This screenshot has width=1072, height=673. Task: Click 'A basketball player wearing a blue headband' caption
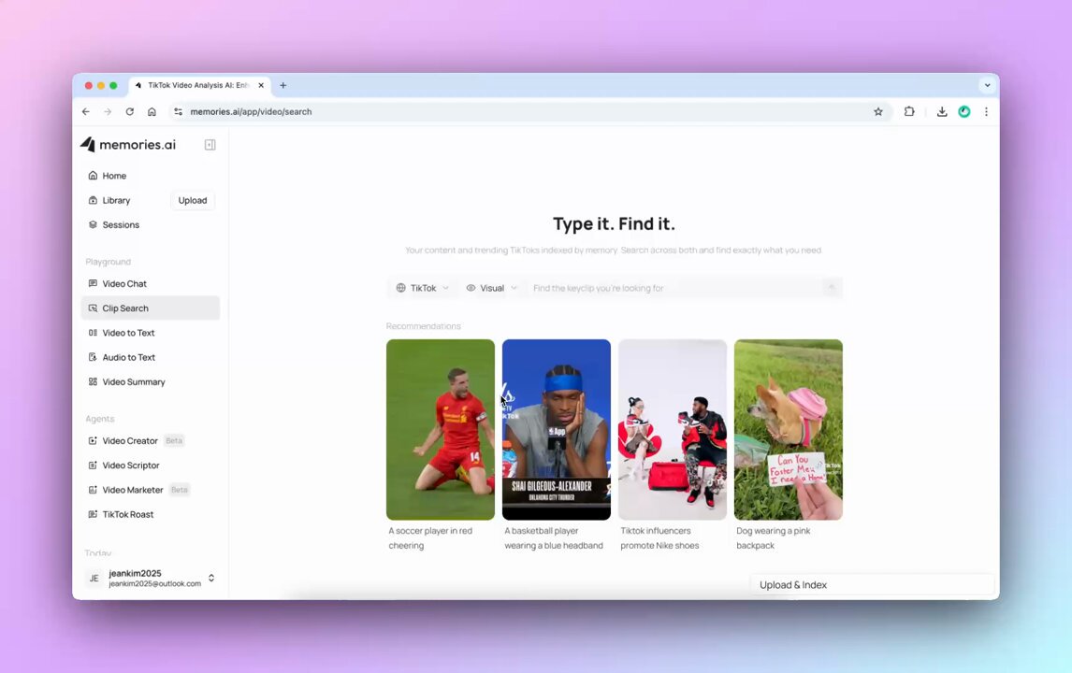tap(554, 537)
